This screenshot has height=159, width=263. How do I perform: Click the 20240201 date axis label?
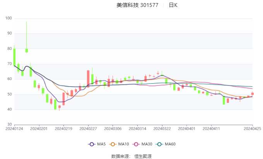click(x=39, y=129)
